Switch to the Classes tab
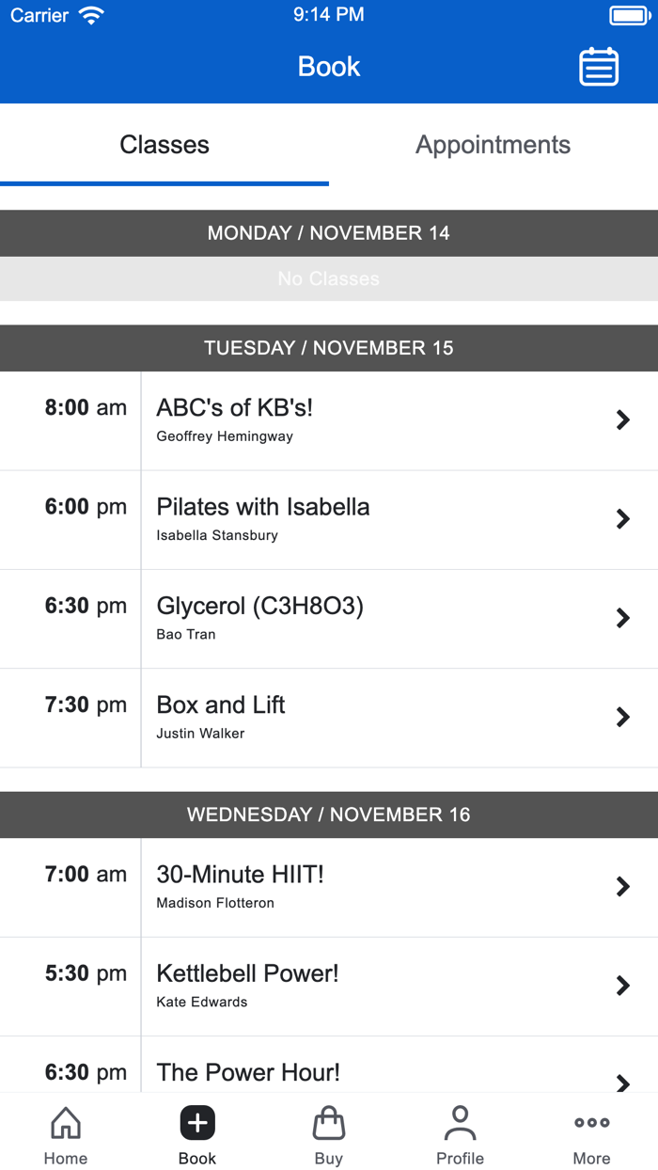Screen dimensions: 658x1170 (164, 145)
